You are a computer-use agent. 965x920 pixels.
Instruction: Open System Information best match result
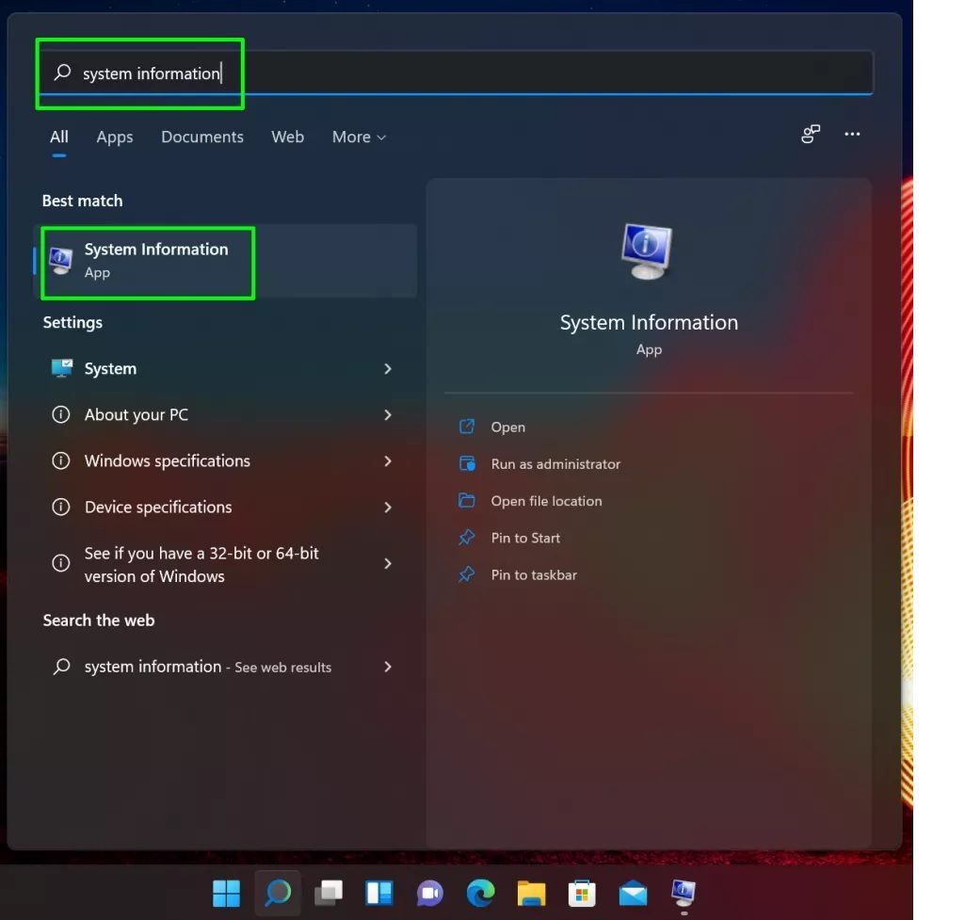pos(155,260)
